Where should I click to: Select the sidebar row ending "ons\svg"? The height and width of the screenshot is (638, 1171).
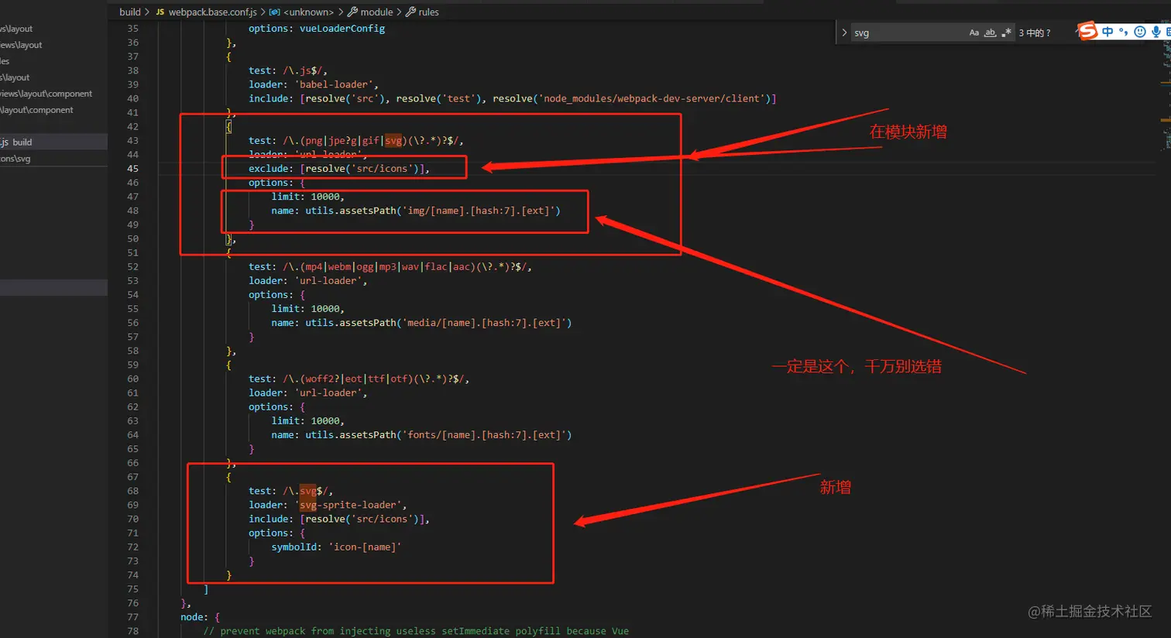click(53, 159)
